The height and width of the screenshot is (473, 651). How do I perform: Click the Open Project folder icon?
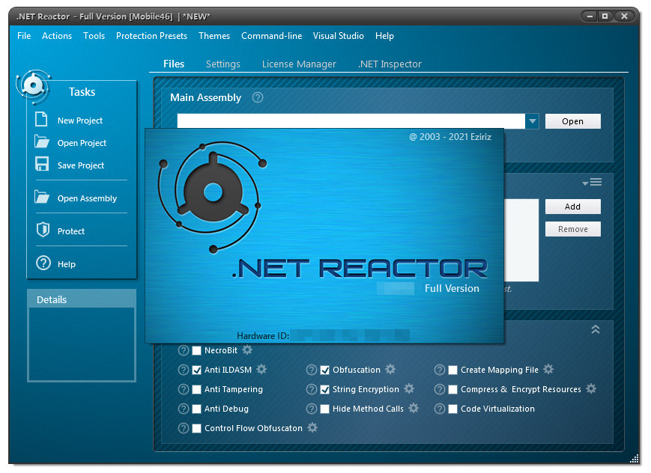pos(41,142)
